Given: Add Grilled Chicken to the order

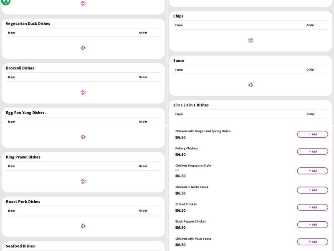Looking at the screenshot, I should coord(312,207).
